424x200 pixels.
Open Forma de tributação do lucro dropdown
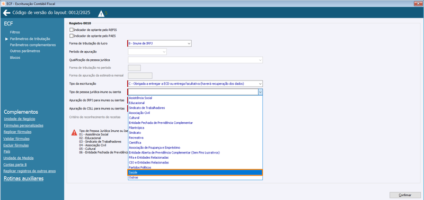[160, 43]
